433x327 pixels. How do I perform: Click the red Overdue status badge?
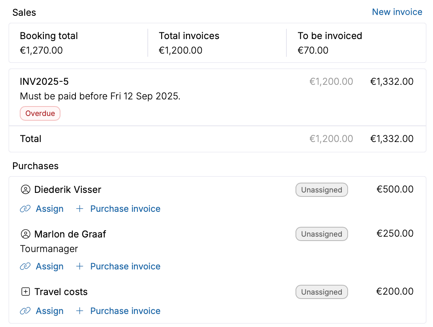(40, 114)
